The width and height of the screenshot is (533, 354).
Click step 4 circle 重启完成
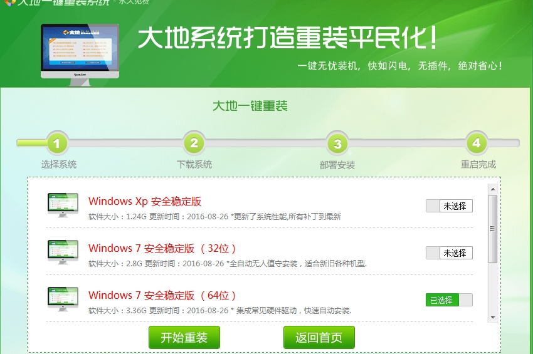coord(477,143)
